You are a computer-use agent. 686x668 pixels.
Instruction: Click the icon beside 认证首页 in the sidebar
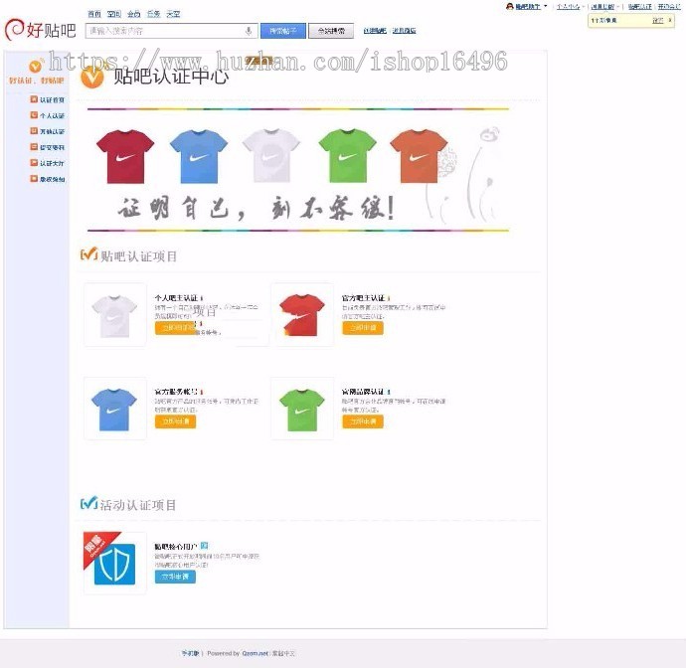34,99
